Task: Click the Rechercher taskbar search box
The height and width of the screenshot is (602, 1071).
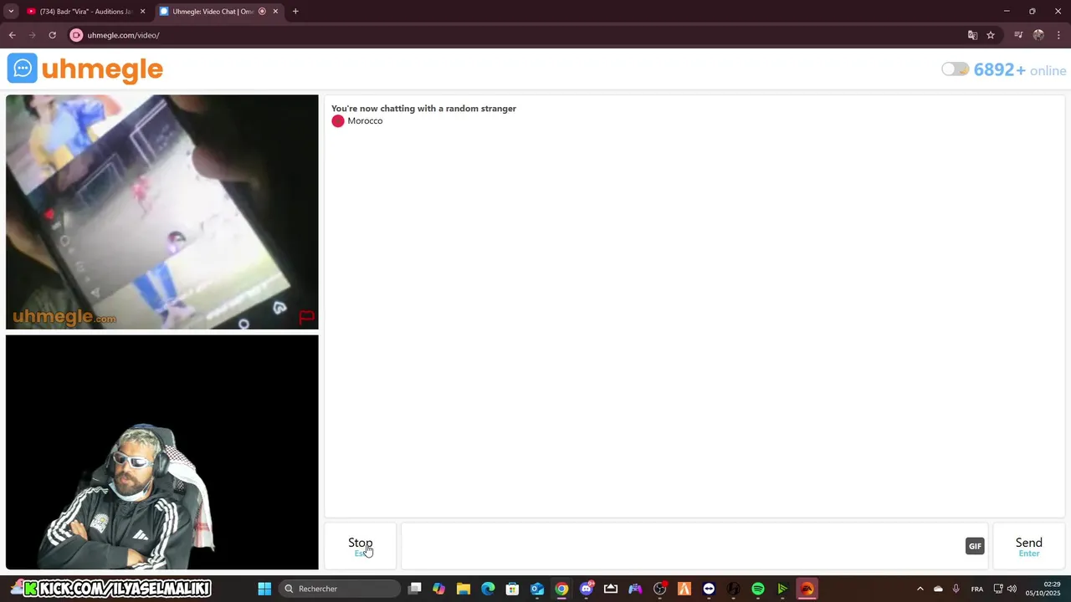Action: pos(339,589)
